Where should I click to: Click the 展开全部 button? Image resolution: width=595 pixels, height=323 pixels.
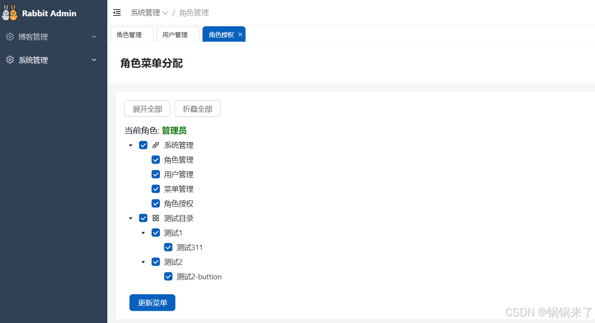[x=147, y=108]
